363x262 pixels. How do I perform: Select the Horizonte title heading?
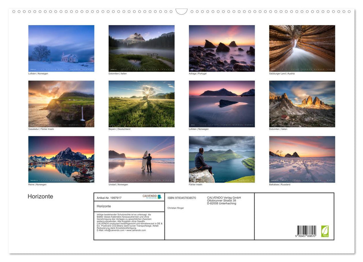40,196
